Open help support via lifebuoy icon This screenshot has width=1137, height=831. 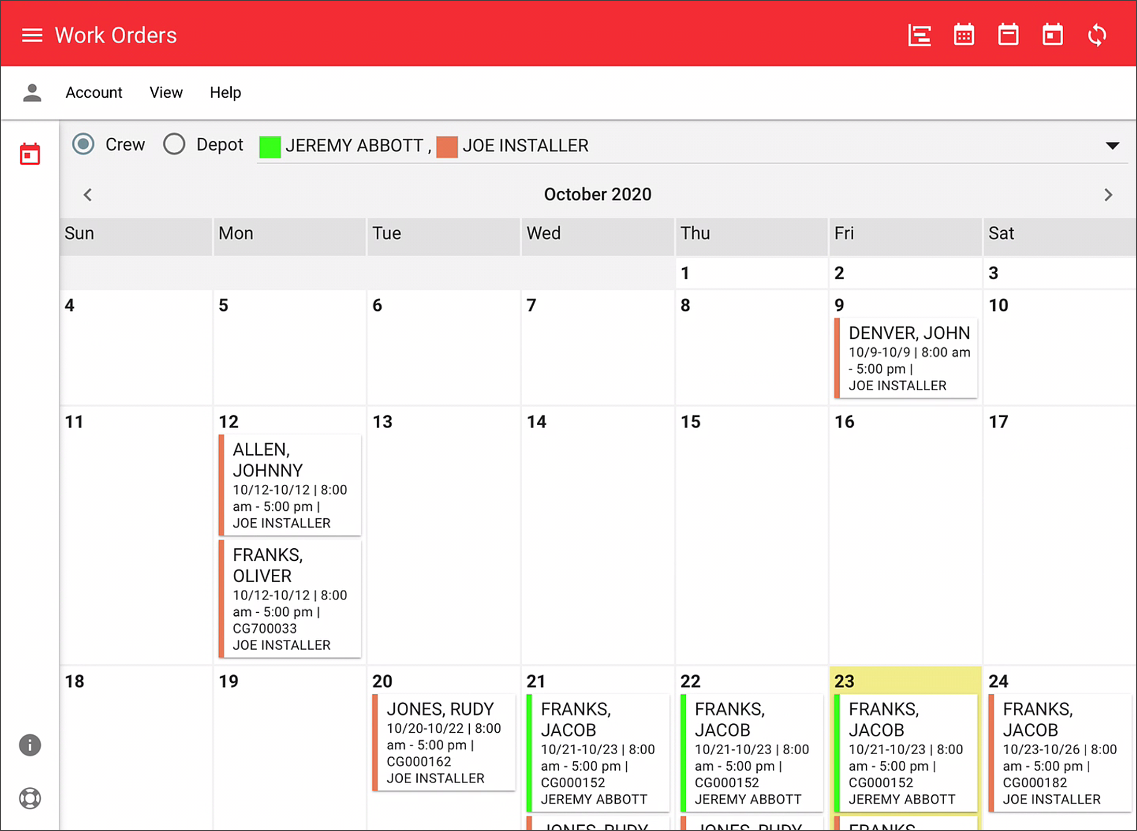point(30,798)
